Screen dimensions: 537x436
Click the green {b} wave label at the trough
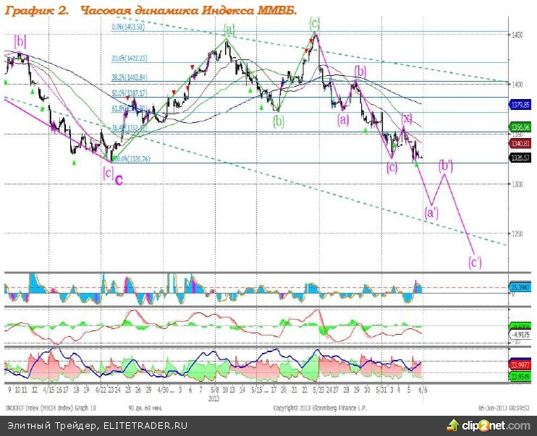(x=278, y=121)
